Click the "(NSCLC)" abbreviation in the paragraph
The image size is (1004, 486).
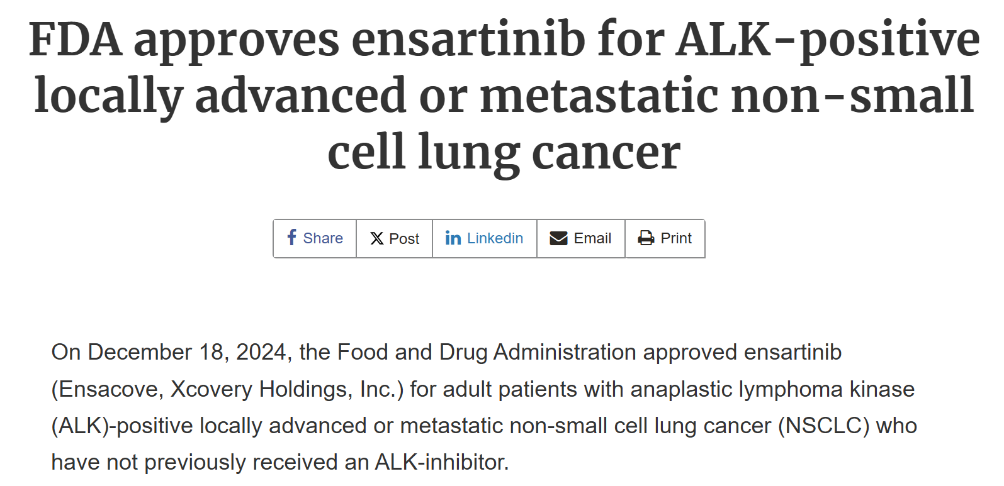[x=823, y=426]
